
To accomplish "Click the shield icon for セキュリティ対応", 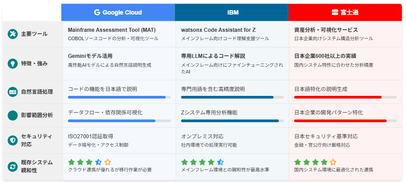I will [x=12, y=140].
